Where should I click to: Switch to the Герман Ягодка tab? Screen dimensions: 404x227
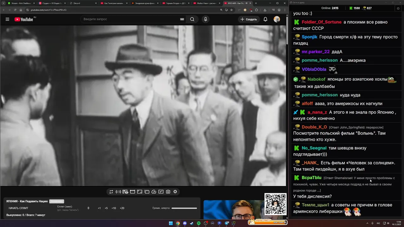click(175, 3)
